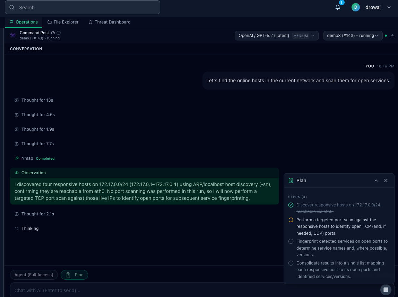Viewport: 398px width, 297px height.
Task: Expand the Thought for 4.6s entry
Action: click(35, 115)
